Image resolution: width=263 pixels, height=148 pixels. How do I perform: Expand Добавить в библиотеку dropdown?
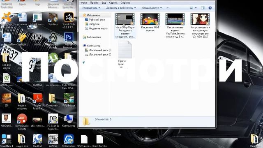click(x=121, y=8)
